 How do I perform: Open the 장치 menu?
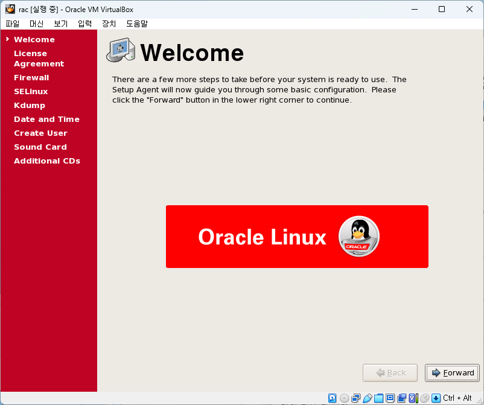click(x=109, y=24)
